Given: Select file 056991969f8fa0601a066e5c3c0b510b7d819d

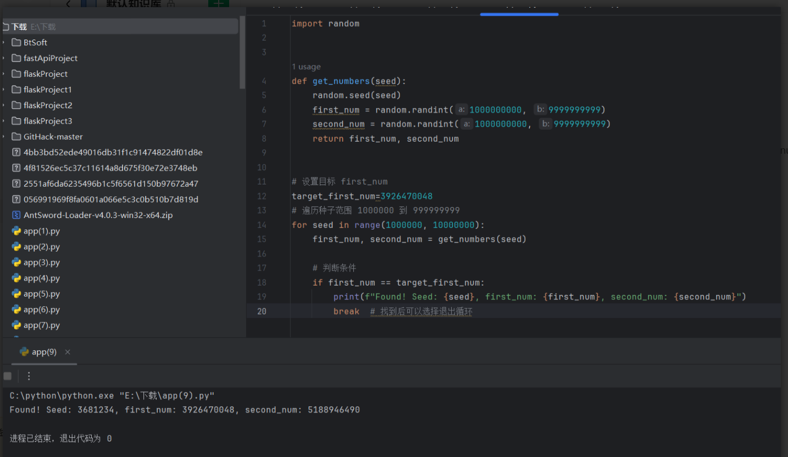Looking at the screenshot, I should click(110, 199).
